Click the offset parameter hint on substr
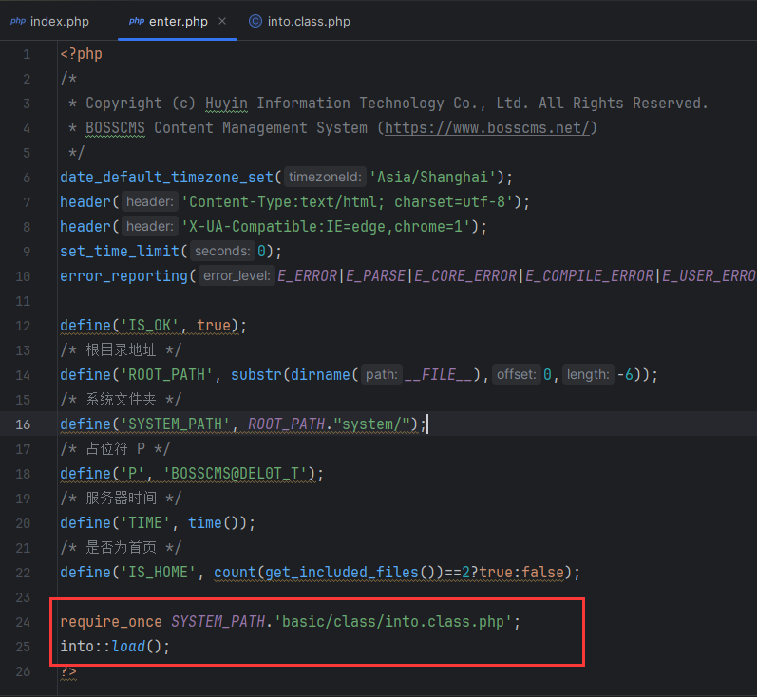The image size is (757, 697). 518,374
